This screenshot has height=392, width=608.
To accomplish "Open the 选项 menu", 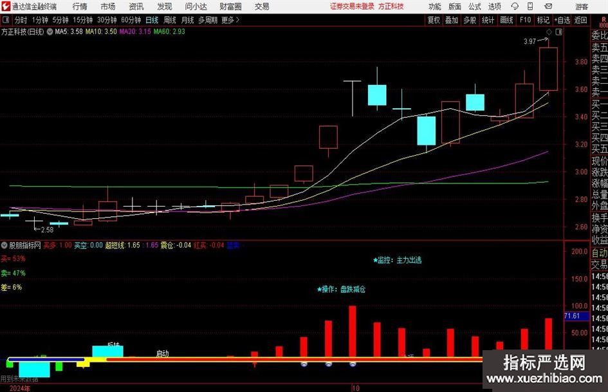I will [494, 6].
